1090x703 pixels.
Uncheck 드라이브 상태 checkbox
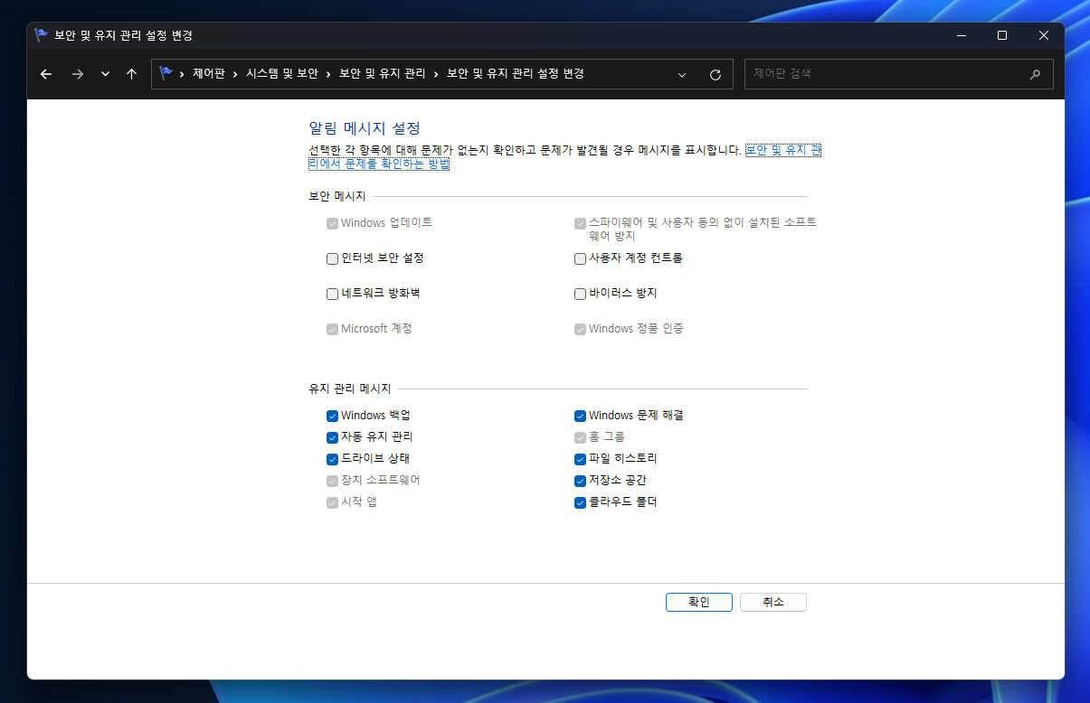tap(332, 459)
